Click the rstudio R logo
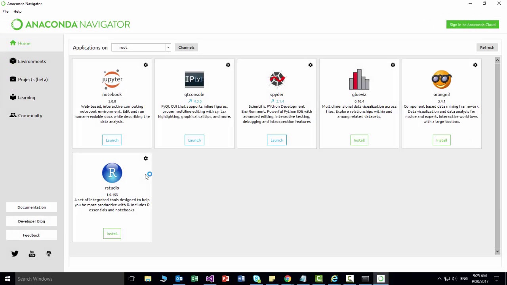This screenshot has height=285, width=507. click(x=112, y=173)
